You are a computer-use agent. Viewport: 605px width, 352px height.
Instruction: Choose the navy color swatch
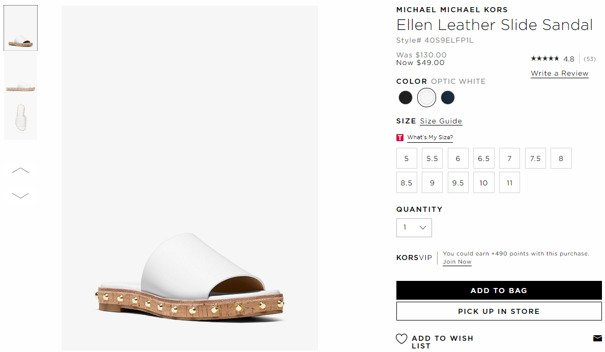[448, 98]
